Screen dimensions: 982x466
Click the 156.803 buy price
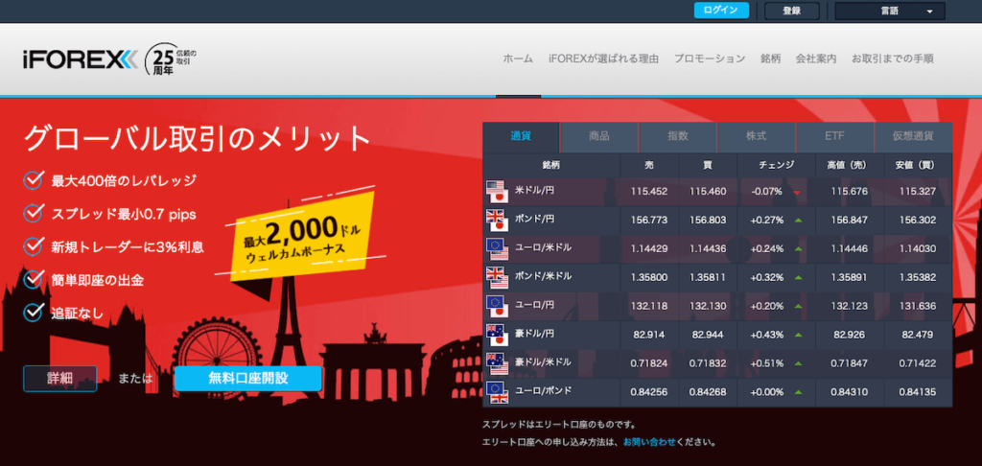coord(708,221)
